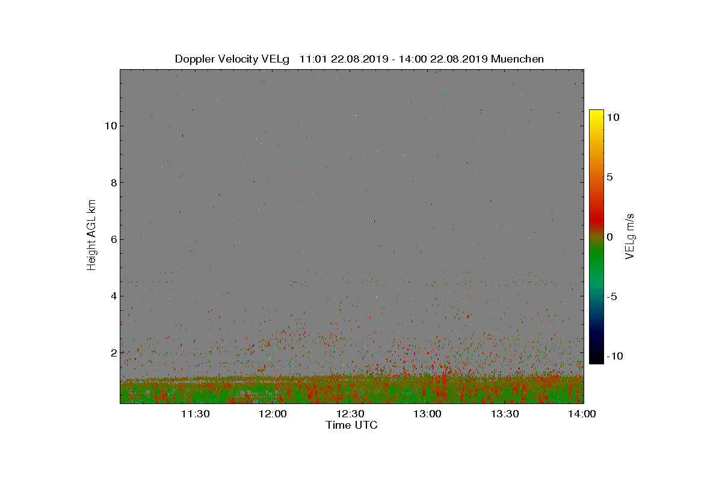Click the "Time UTC" axis label
Screen dimensions: 722x481
352,425
